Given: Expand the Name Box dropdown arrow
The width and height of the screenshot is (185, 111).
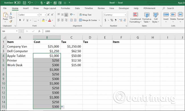Looking at the screenshot, I should (x=17, y=31).
